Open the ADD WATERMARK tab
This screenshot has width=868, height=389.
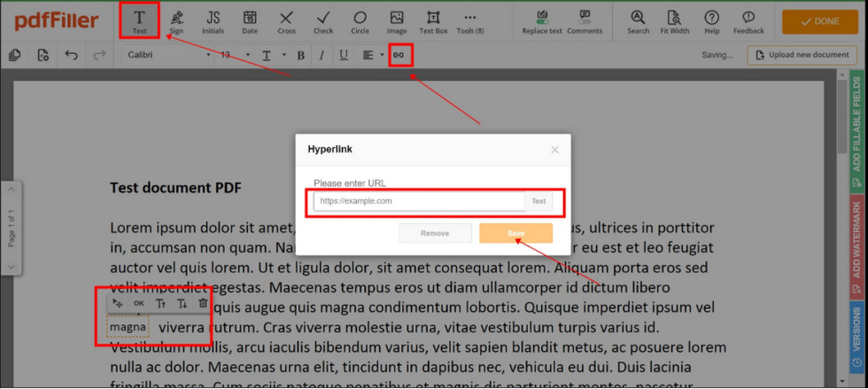856,246
